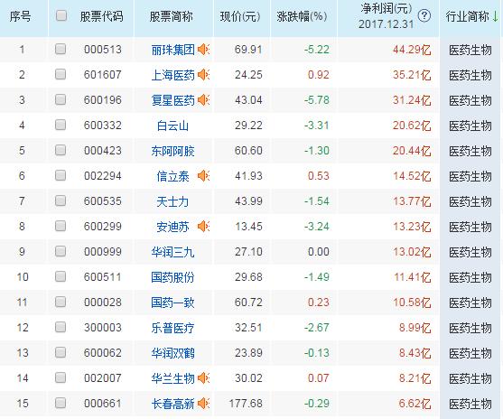This screenshot has height=419, width=503.
Task: Click the 股票代码 column header
Action: pyautogui.click(x=101, y=16)
